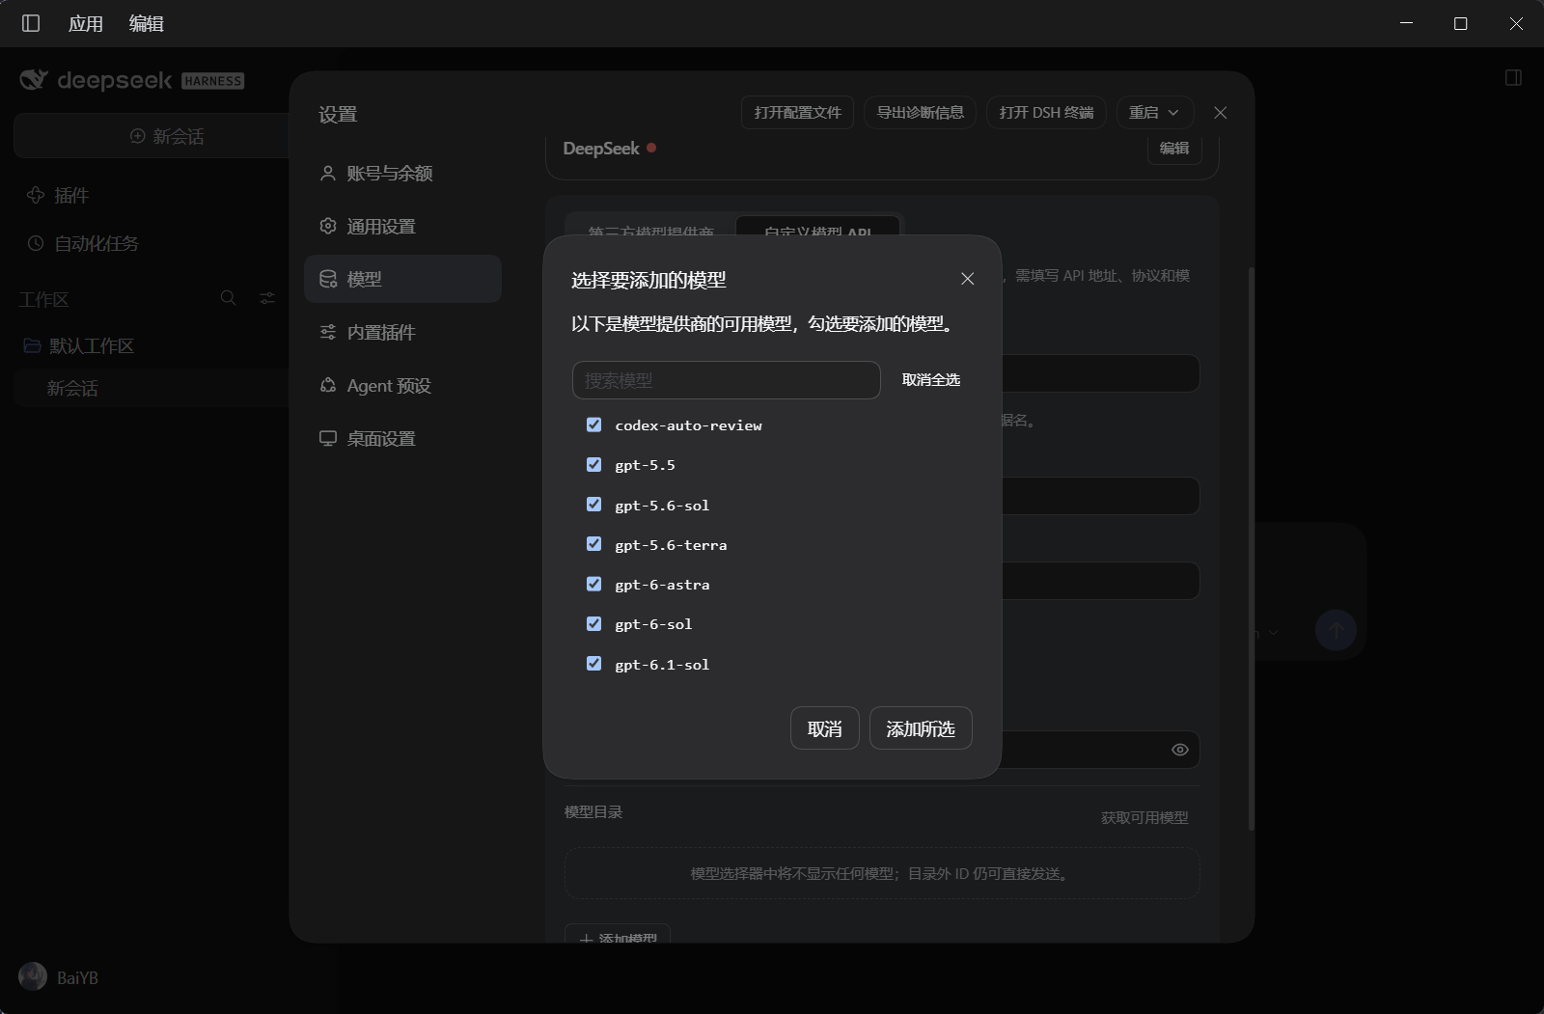Click the search icon in workspace header
1544x1014 pixels.
(x=229, y=298)
